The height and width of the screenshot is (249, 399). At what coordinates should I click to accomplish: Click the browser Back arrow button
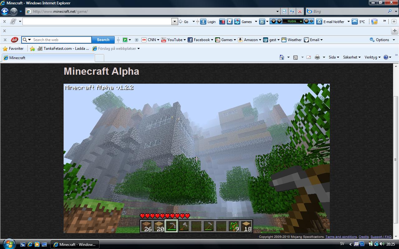(x=5, y=12)
